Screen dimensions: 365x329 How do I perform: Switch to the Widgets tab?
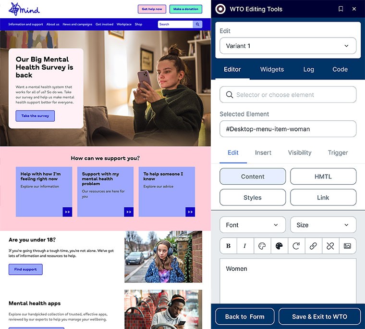pos(272,69)
